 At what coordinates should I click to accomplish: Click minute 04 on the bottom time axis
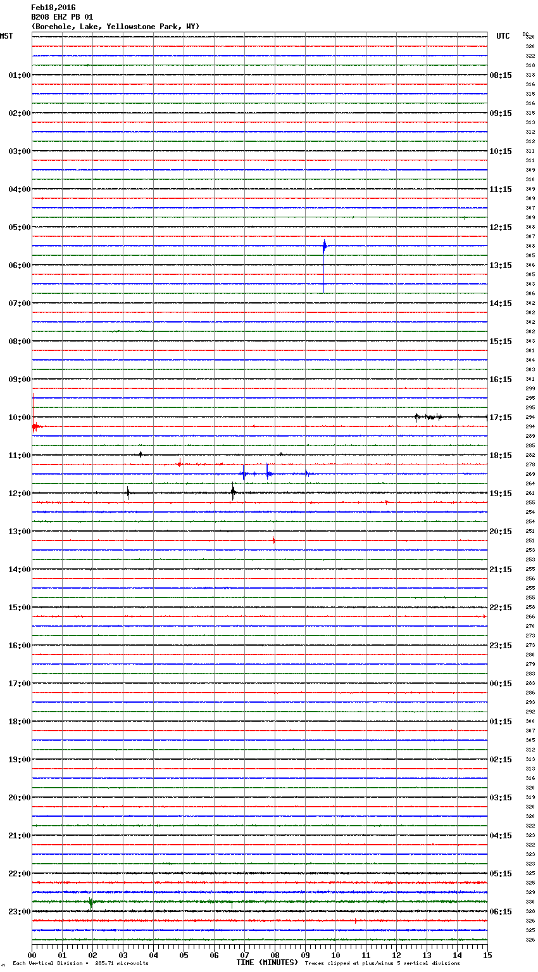153,955
